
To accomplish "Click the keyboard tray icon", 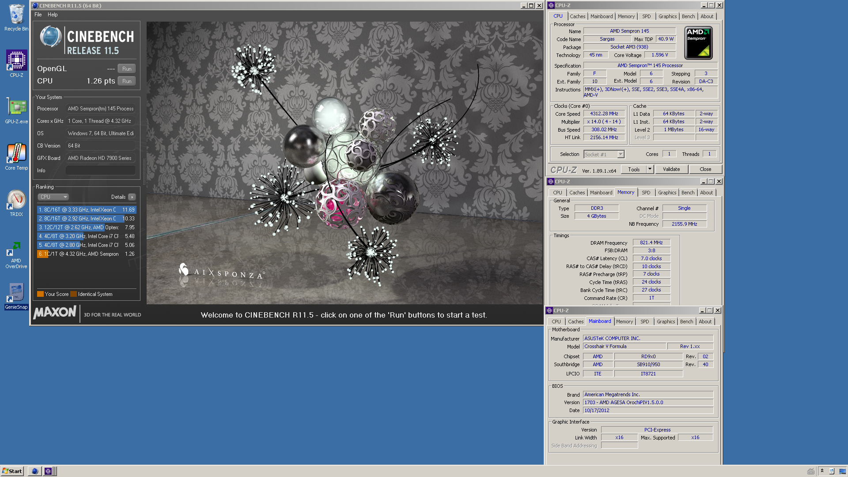I will coord(811,471).
